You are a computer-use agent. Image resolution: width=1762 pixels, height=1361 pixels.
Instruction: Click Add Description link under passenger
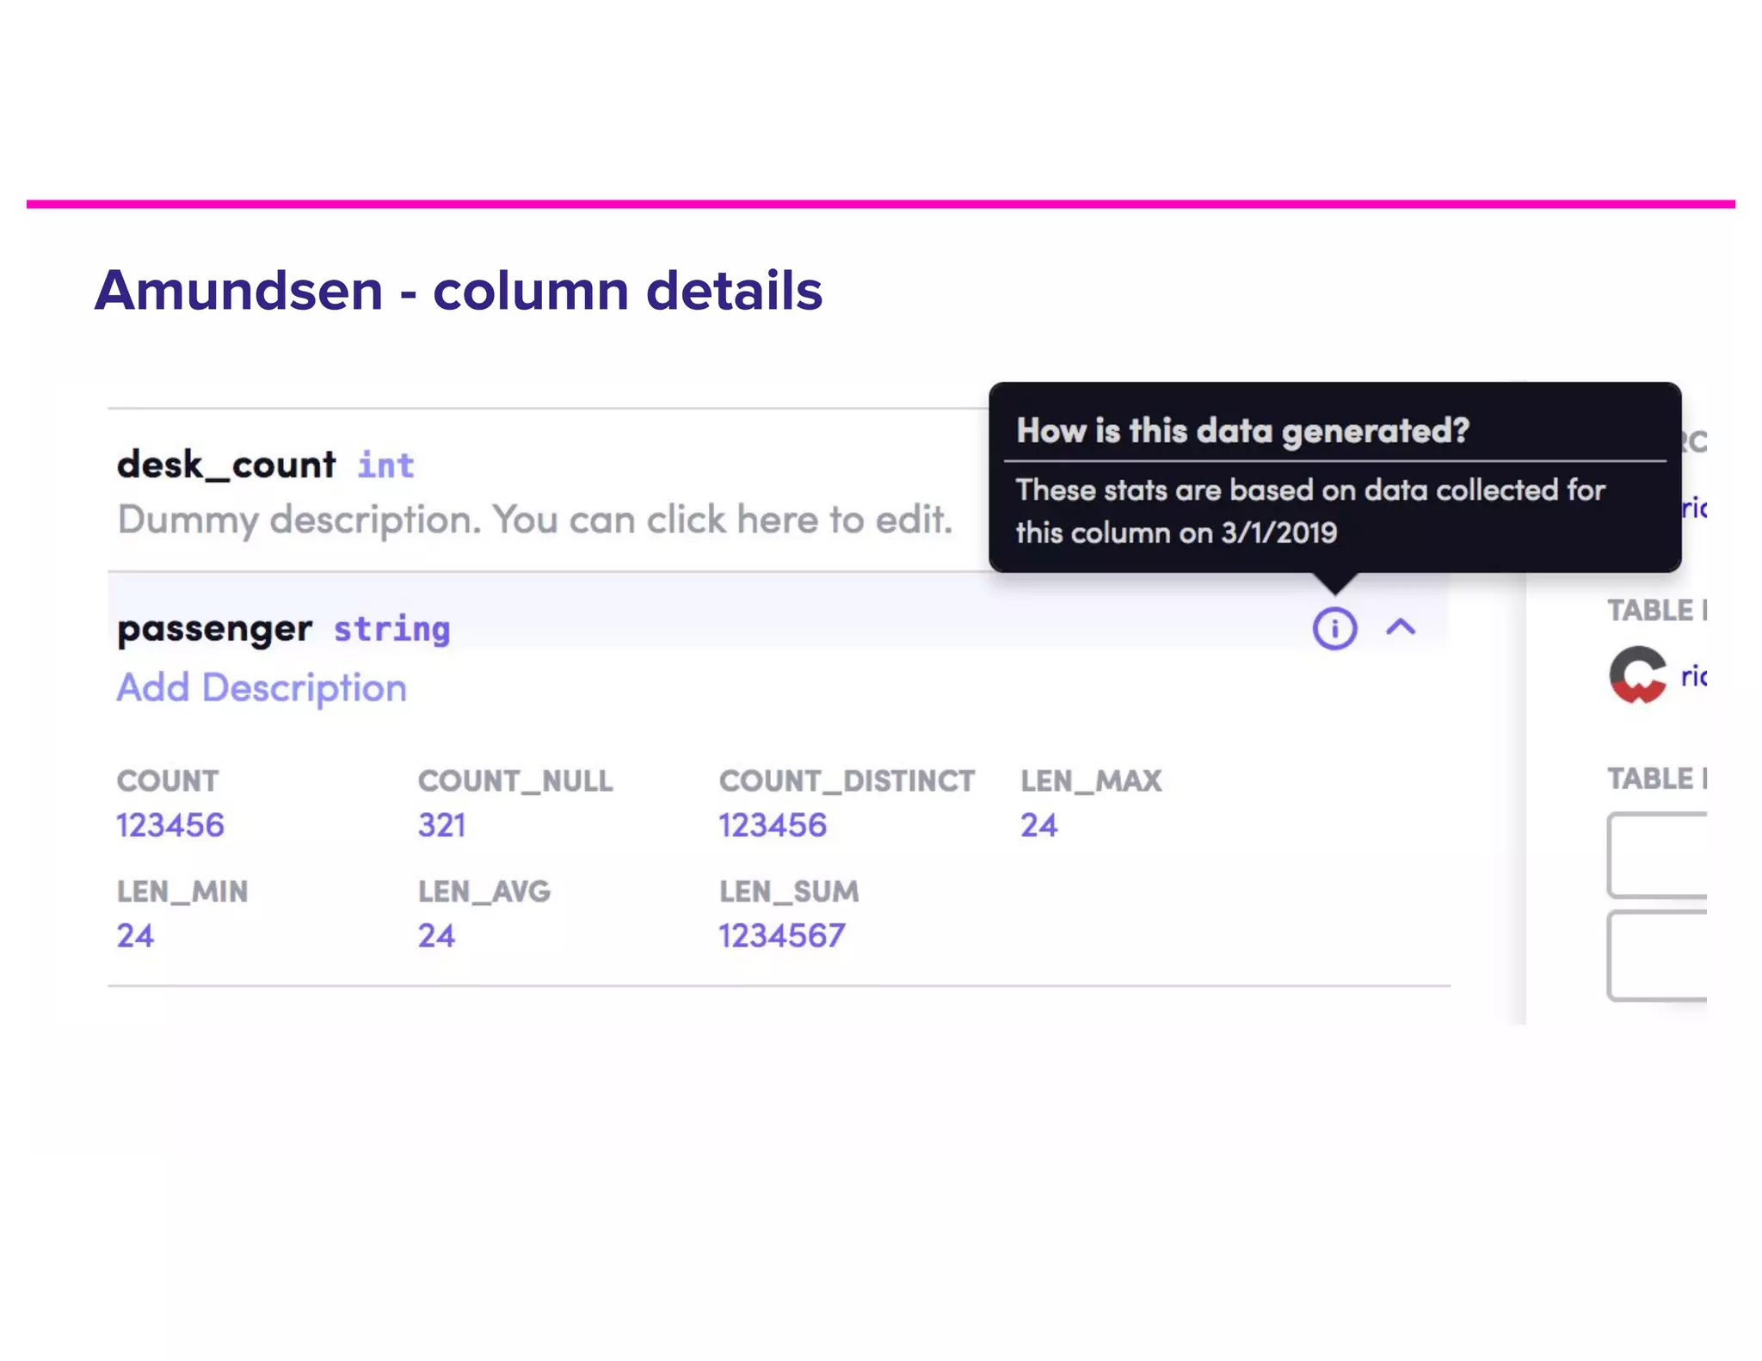coord(262,688)
